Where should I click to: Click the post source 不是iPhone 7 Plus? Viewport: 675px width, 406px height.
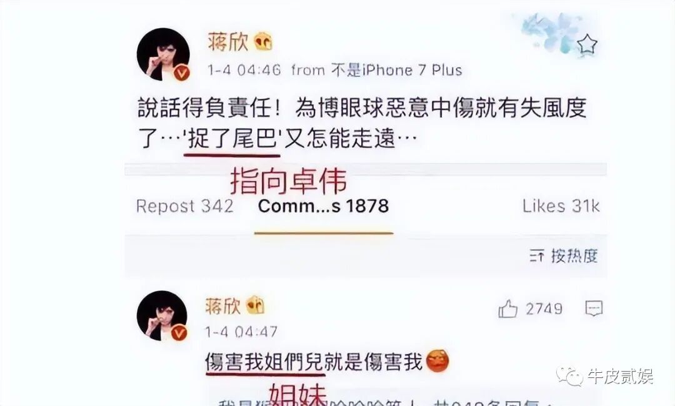tap(396, 70)
